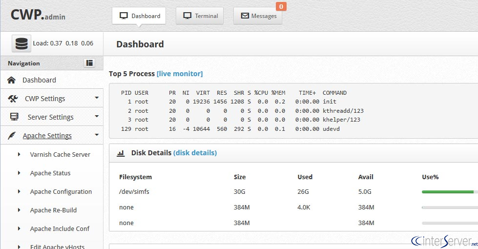Click the arrow beside Apache Configuration

(19, 192)
